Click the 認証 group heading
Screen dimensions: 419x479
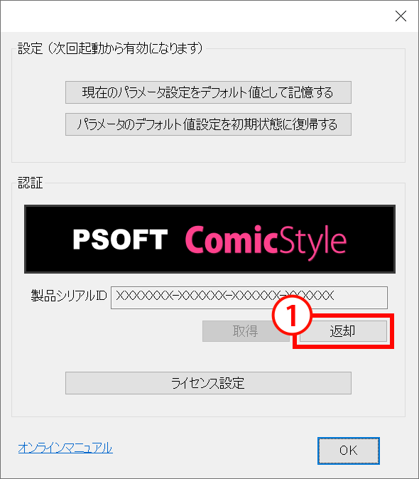[x=31, y=183]
